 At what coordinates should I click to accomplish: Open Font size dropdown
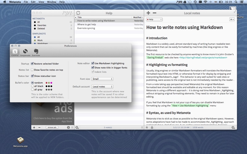(102, 79)
